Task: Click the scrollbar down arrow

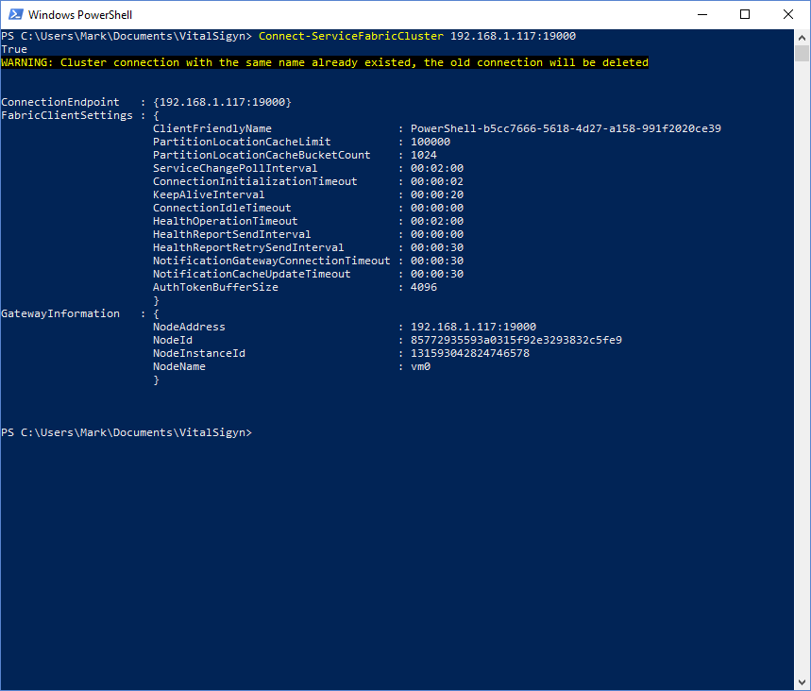Action: 802,683
